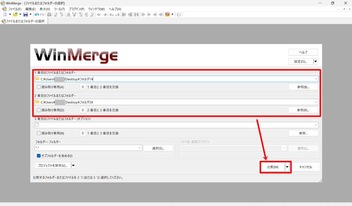Click the folder icon inside the フォルダ1 path field
This screenshot has height=206, width=352.
coord(37,79)
